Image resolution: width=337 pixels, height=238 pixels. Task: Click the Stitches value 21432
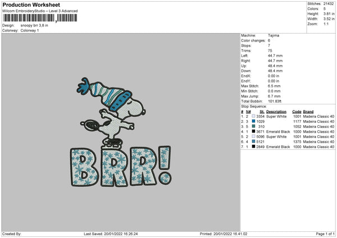(329, 4)
